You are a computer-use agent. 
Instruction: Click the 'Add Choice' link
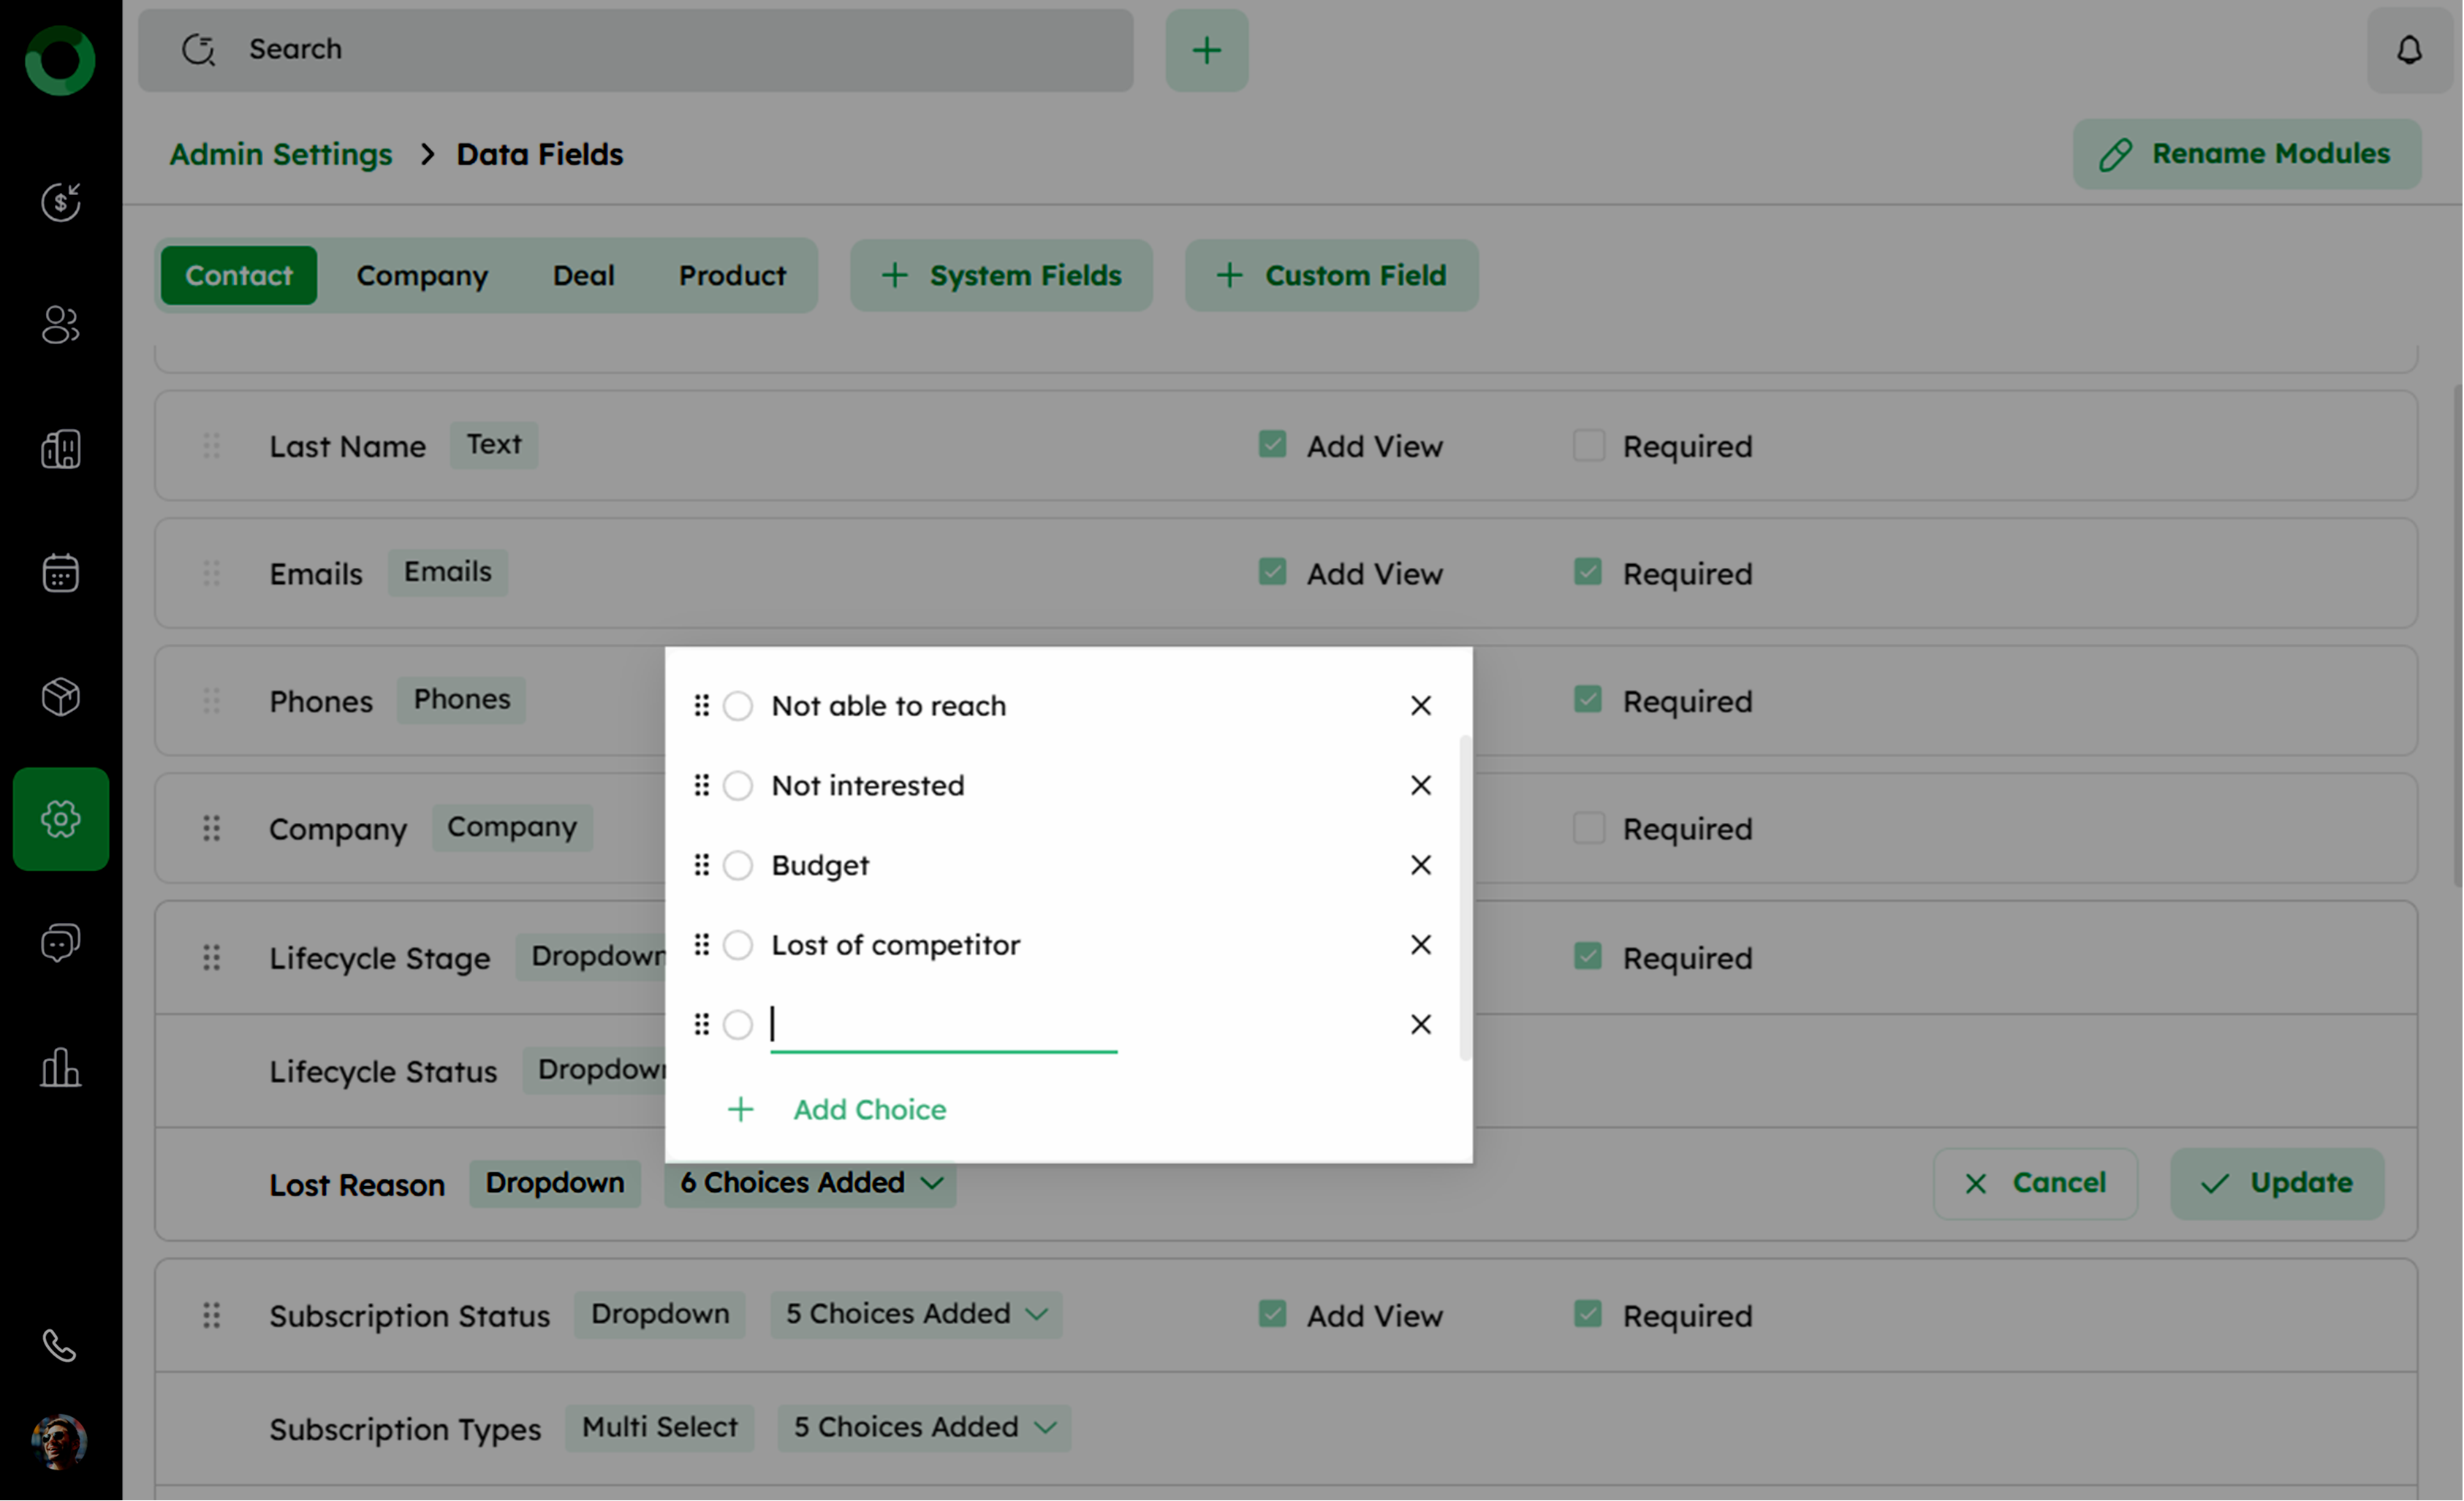click(x=868, y=1109)
